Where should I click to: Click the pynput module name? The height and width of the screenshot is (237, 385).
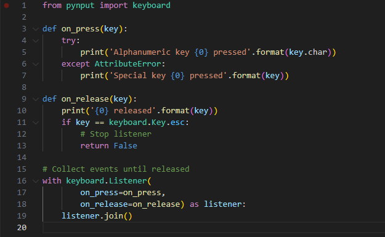tap(80, 6)
